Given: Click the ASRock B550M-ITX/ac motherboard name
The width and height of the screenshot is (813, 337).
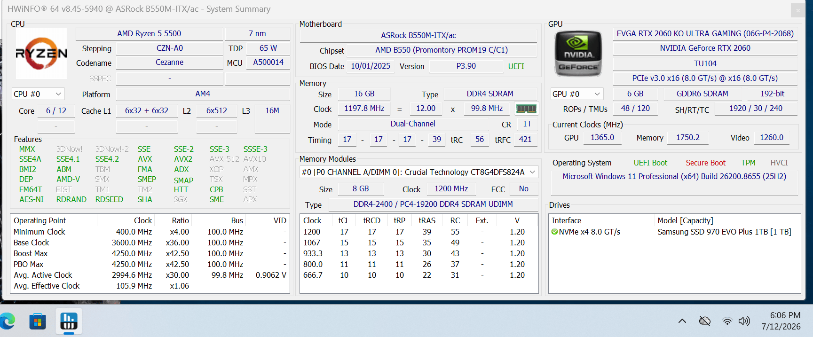Looking at the screenshot, I should pyautogui.click(x=418, y=36).
